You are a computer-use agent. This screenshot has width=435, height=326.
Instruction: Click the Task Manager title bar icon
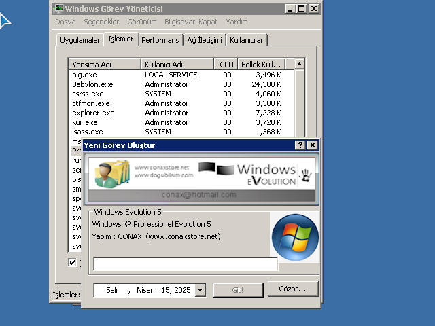click(x=58, y=9)
